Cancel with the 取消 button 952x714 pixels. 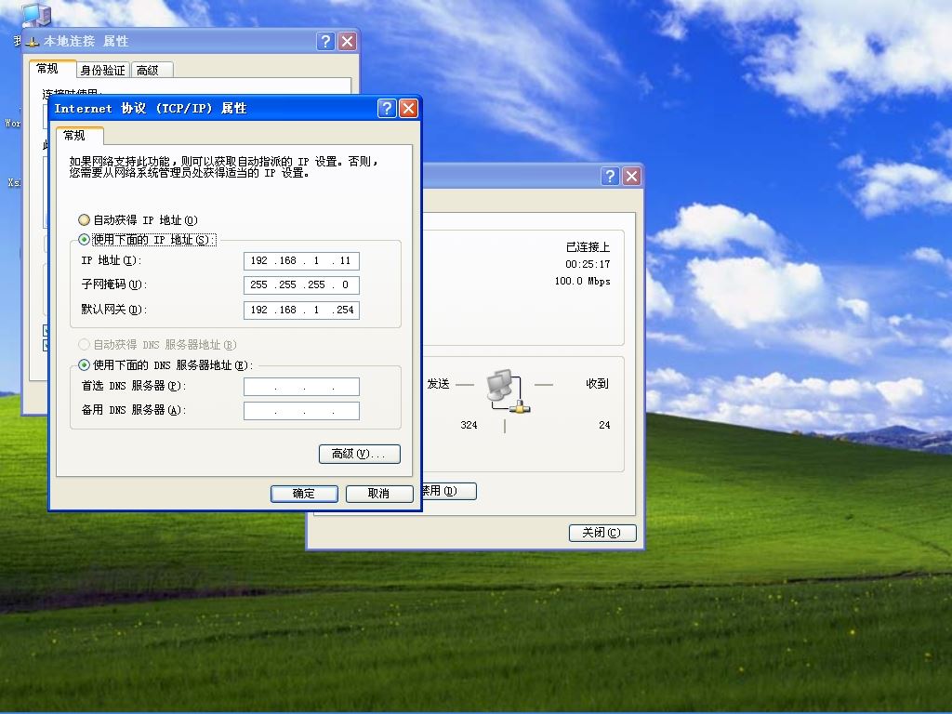tap(379, 494)
